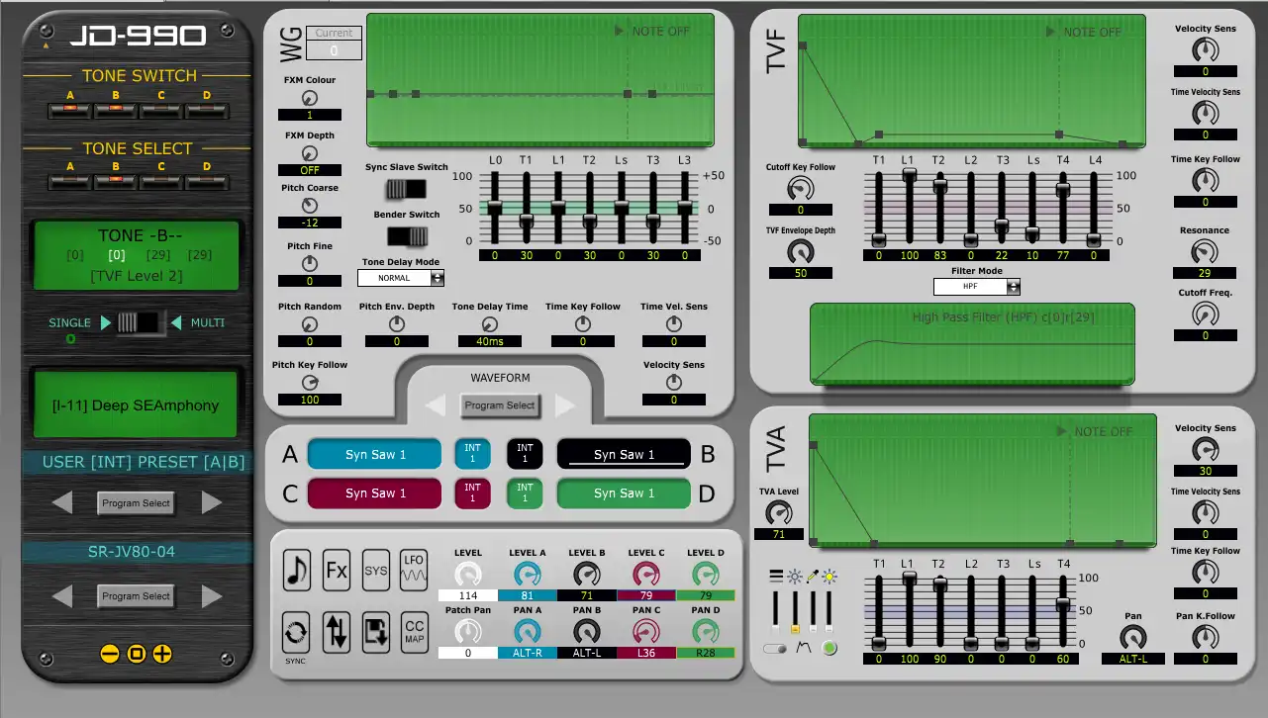
Task: Click left arrow under USER INT PRESET
Action: 62,502
